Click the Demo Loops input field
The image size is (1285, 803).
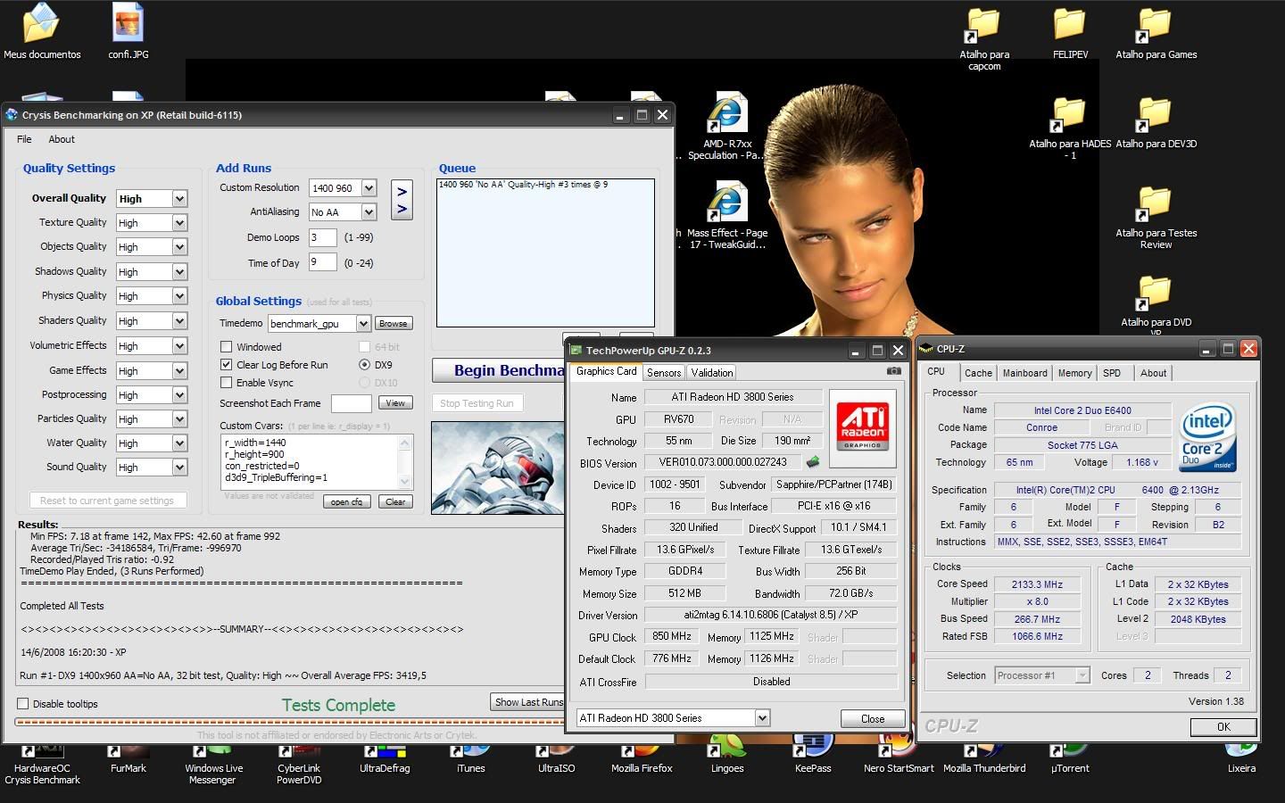pyautogui.click(x=322, y=237)
